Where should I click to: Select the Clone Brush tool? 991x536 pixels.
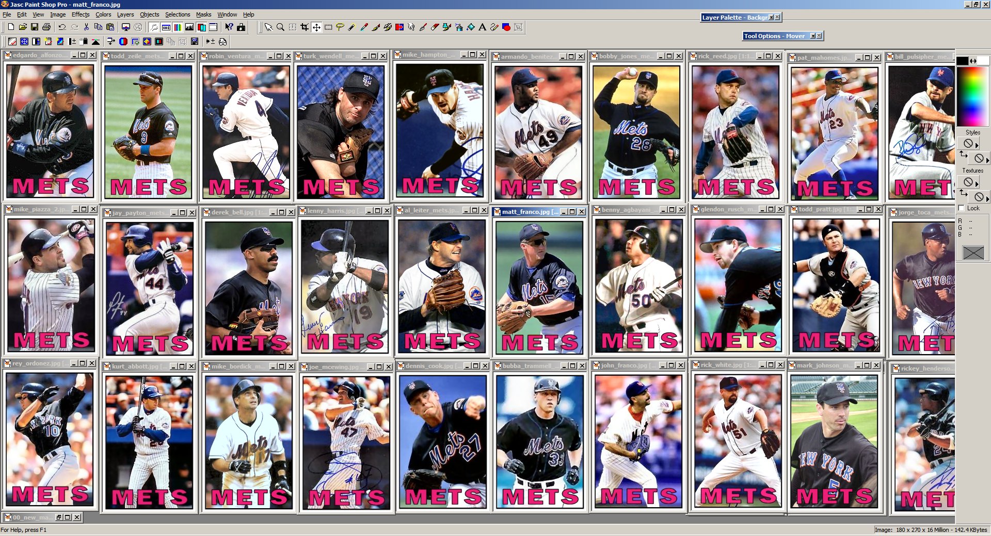click(x=388, y=27)
